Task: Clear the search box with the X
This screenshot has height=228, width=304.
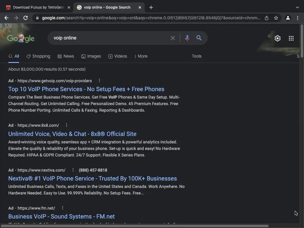Action: coord(172,38)
